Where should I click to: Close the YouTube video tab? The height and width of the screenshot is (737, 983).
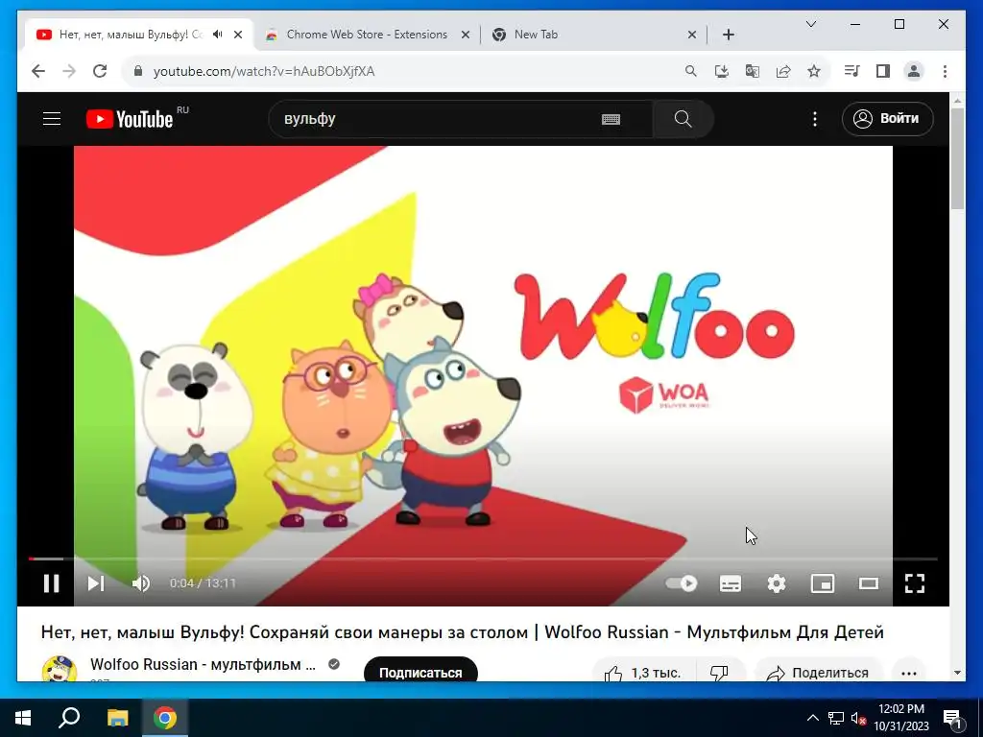pos(238,35)
